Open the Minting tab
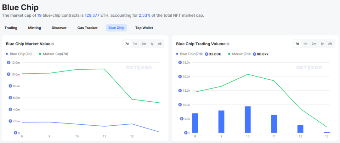 pos(34,28)
